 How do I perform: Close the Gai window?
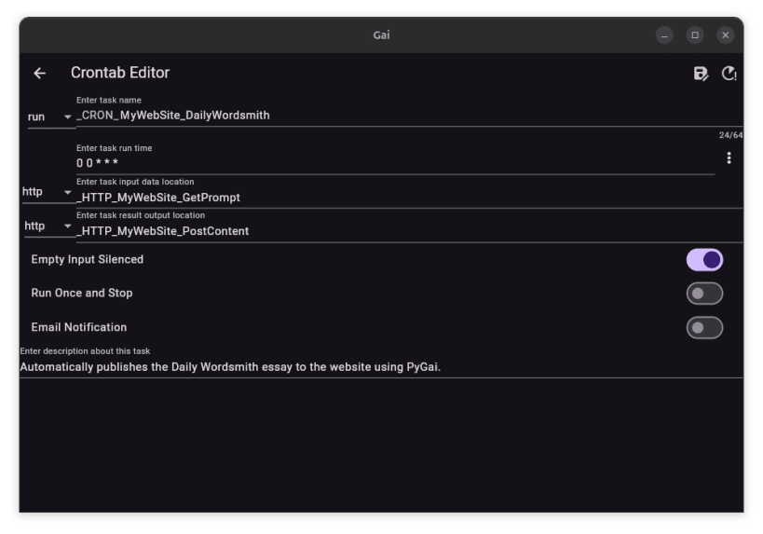(725, 35)
